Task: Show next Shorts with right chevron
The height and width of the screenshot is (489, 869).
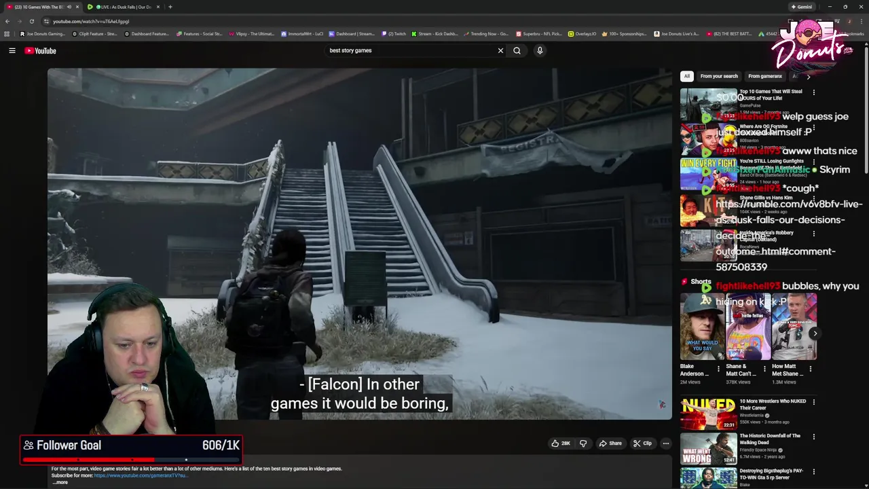Action: coord(815,333)
